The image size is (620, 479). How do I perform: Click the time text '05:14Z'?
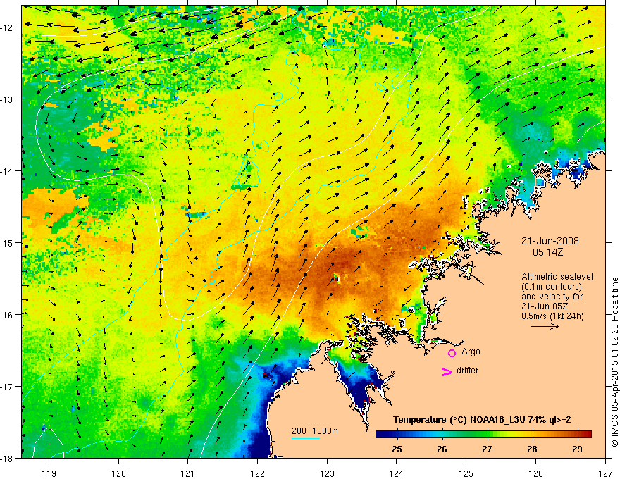coord(547,252)
